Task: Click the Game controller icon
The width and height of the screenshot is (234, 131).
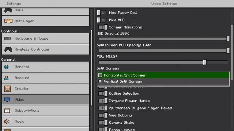Action: (x=8, y=11)
